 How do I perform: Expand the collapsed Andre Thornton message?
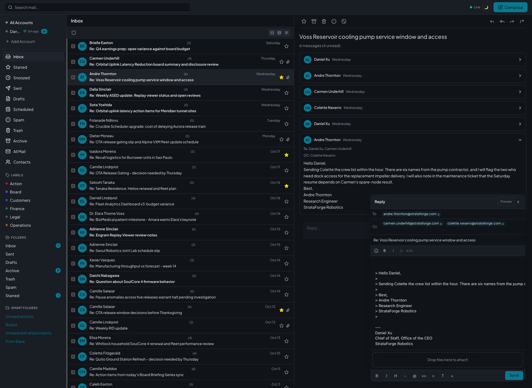[x=413, y=76]
